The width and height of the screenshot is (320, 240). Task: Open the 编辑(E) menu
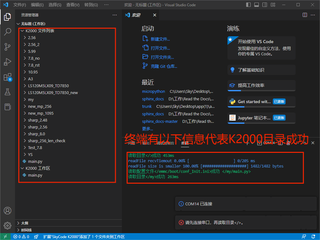[x=37, y=5]
